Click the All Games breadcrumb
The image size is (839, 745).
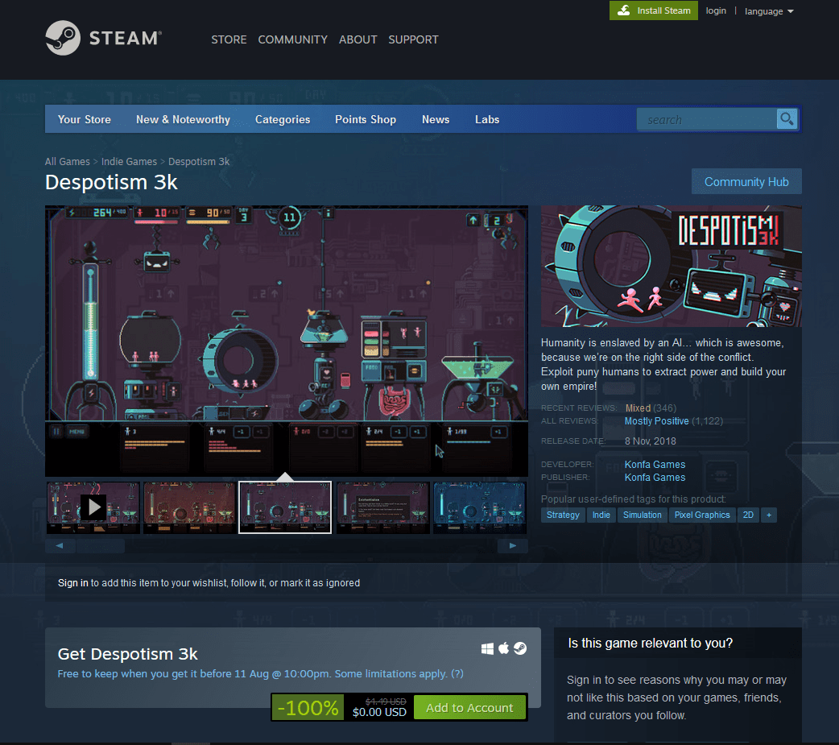click(68, 162)
